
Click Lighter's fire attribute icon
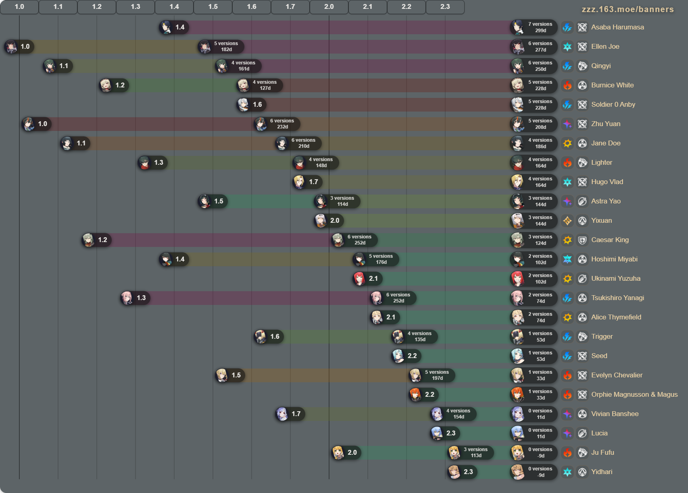567,163
